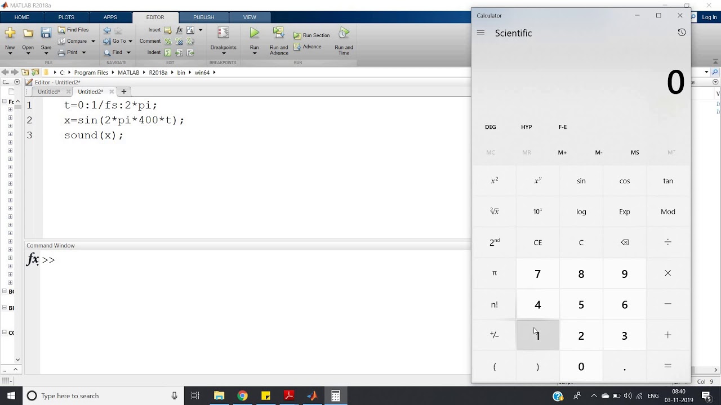Viewport: 721px width, 405px height.
Task: Click the M+ memory add button
Action: pos(562,152)
